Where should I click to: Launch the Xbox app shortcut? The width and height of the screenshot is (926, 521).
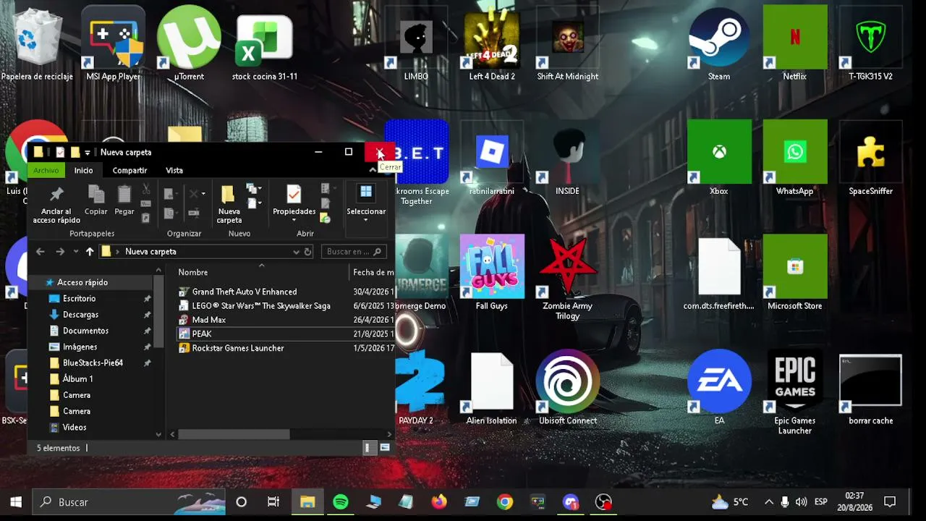pyautogui.click(x=719, y=158)
